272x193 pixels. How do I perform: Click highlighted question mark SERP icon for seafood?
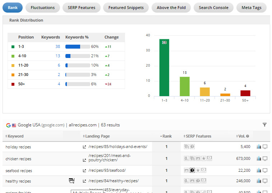[192, 171]
